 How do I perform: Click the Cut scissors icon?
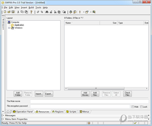click(18, 12)
